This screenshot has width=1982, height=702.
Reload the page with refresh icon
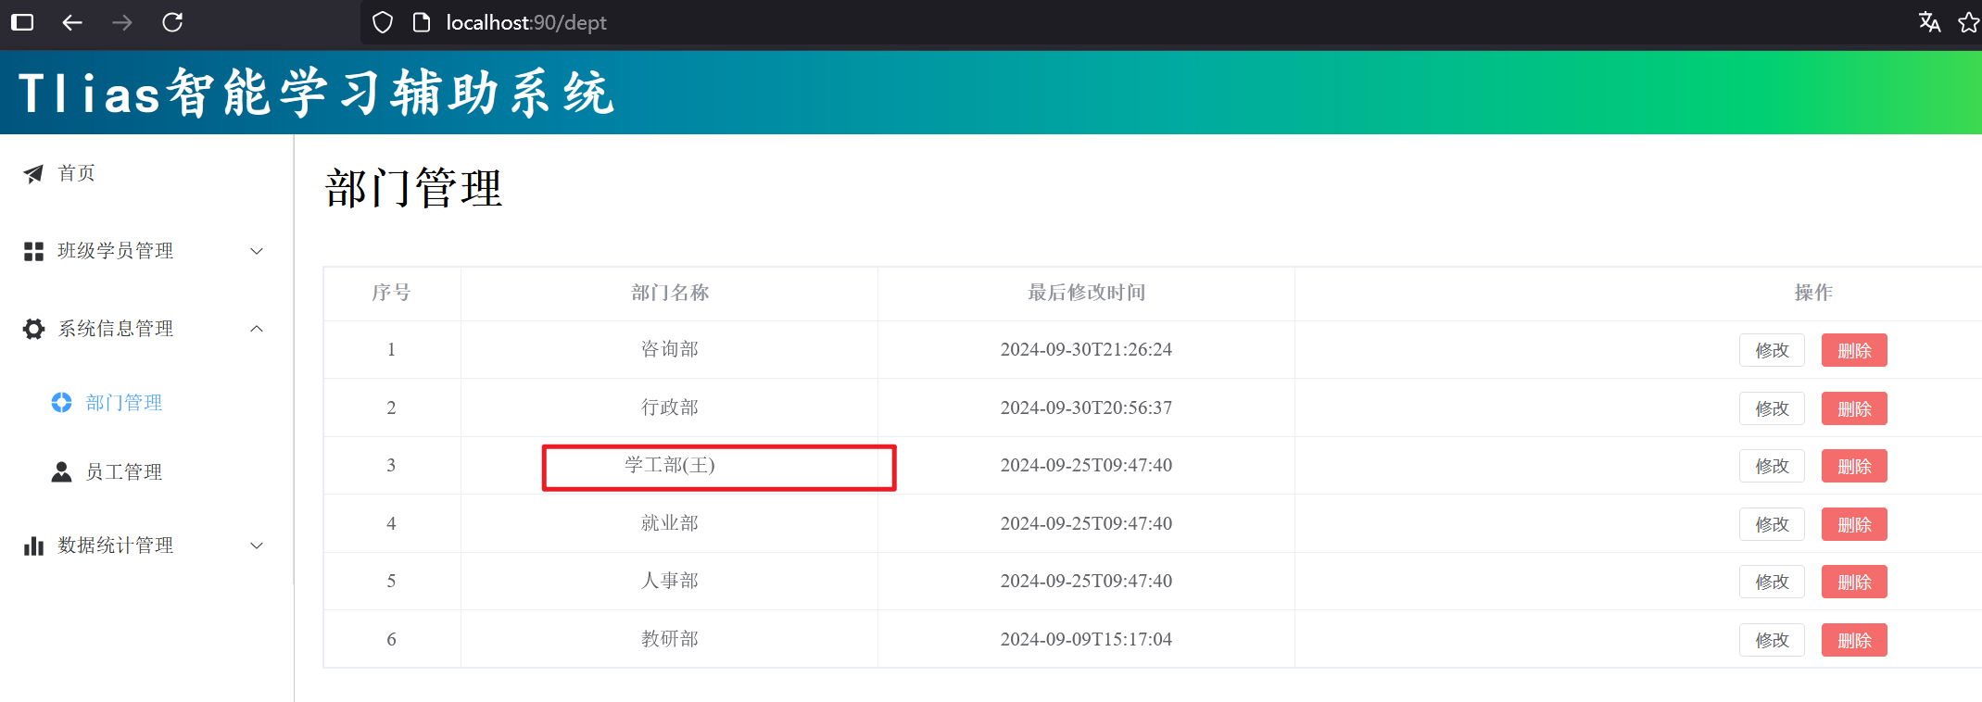(x=172, y=22)
